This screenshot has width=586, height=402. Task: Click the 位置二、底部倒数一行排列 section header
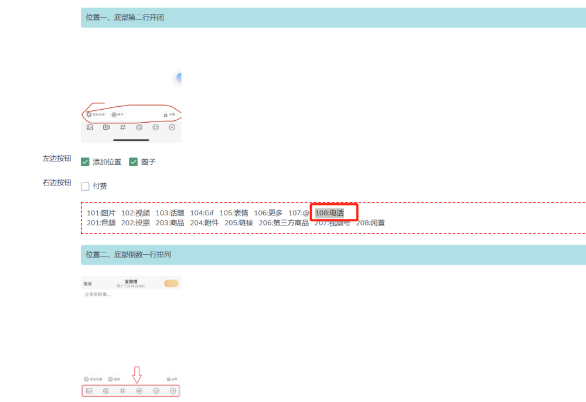(x=128, y=255)
